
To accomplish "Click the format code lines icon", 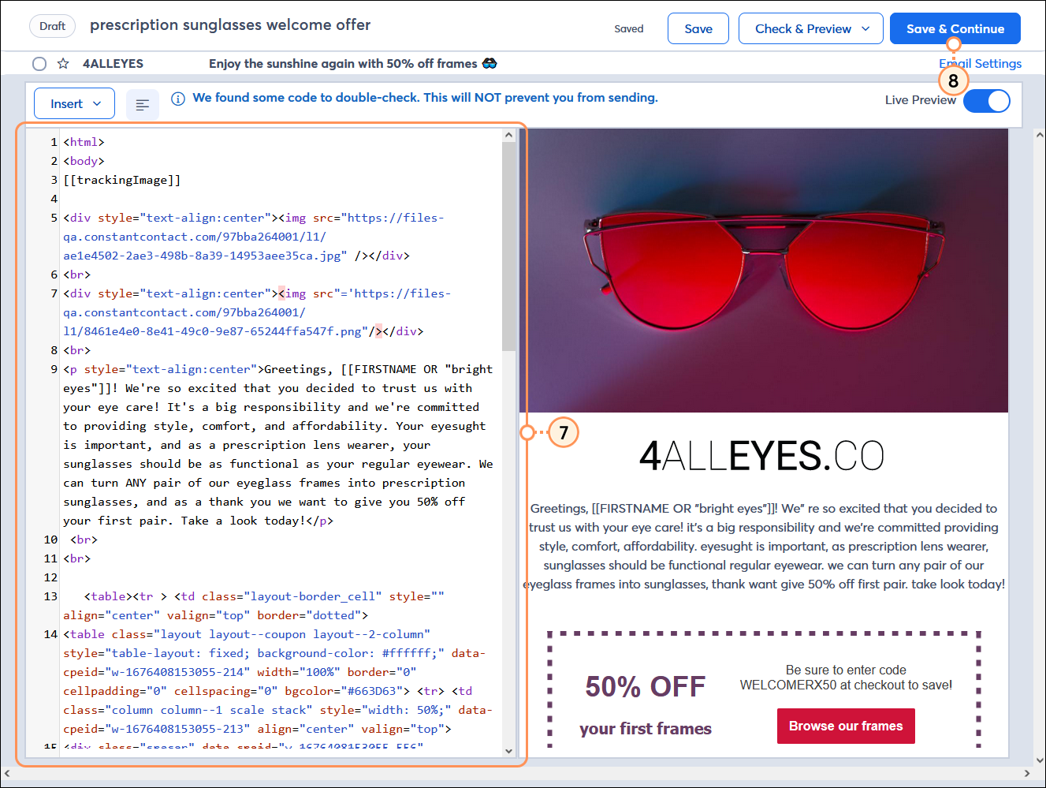I will (x=143, y=104).
